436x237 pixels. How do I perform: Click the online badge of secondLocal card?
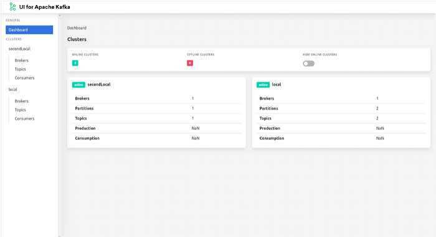78,85
